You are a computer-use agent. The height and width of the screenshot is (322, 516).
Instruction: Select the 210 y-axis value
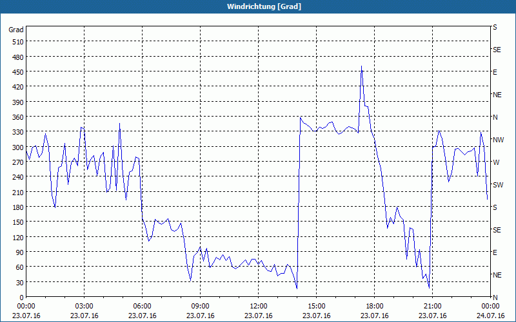pyautogui.click(x=19, y=193)
